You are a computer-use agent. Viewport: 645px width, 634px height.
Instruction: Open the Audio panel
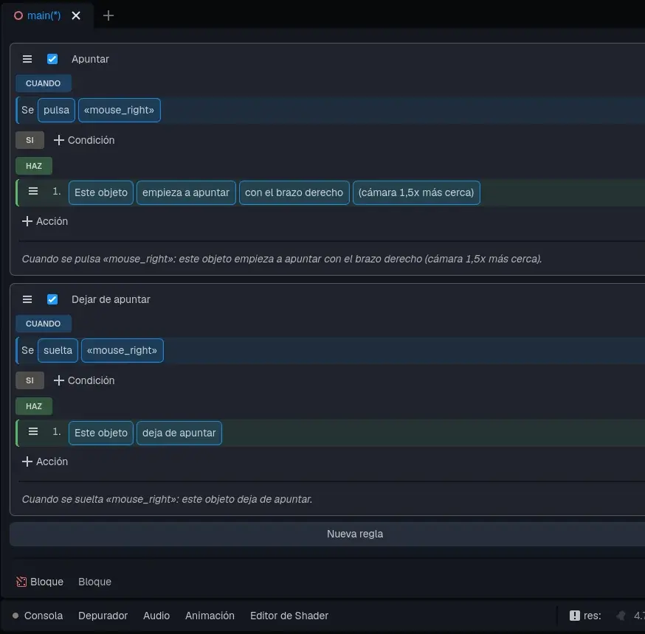pos(156,616)
